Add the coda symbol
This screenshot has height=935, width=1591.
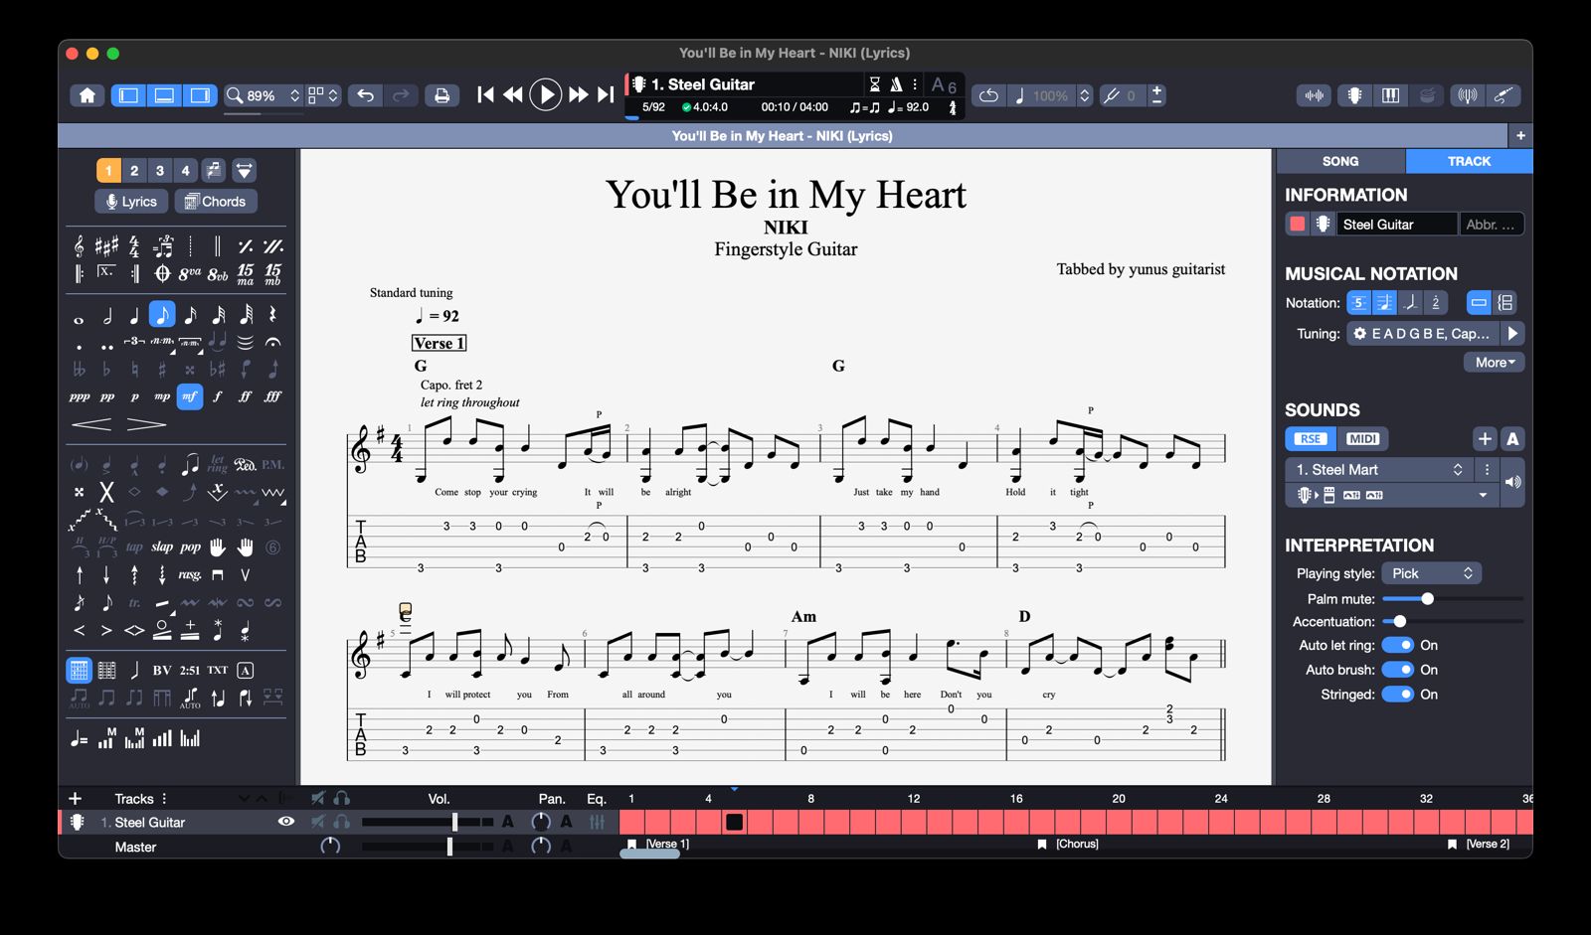coord(162,273)
